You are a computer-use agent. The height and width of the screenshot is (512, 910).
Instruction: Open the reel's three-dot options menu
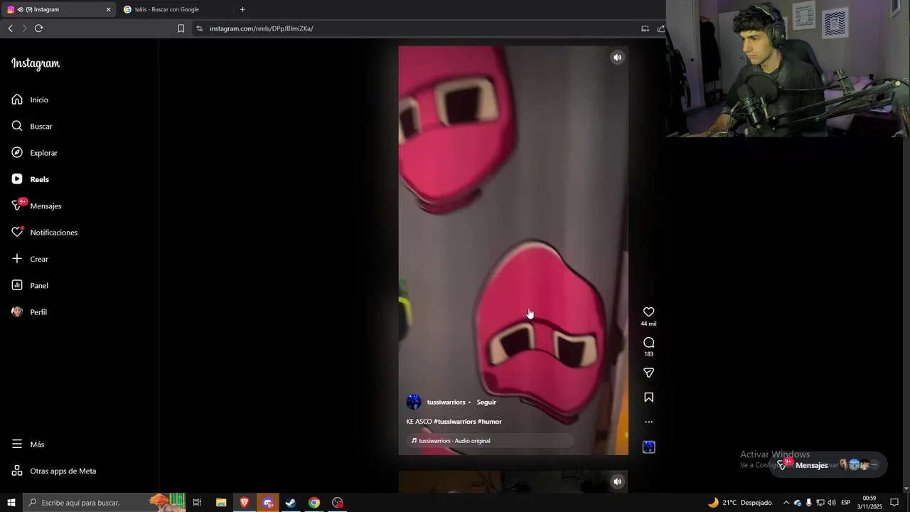pyautogui.click(x=648, y=422)
